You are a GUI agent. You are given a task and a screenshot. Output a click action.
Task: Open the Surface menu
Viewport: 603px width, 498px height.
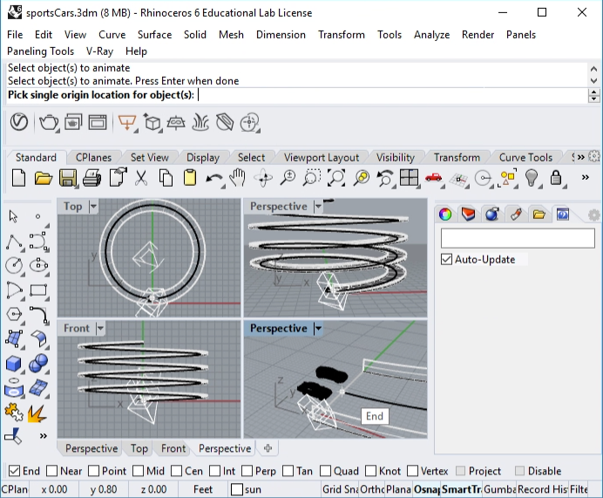(x=154, y=35)
